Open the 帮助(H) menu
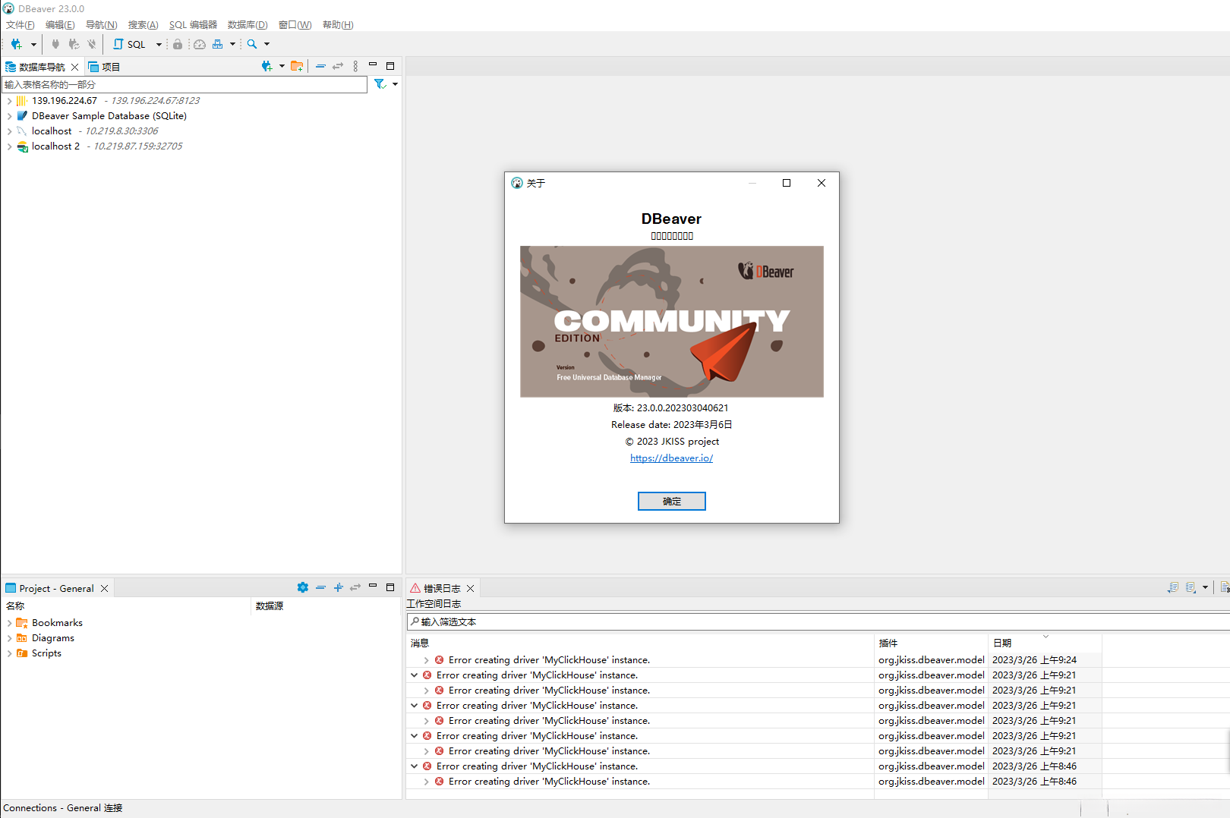Image resolution: width=1230 pixels, height=818 pixels. [x=338, y=24]
